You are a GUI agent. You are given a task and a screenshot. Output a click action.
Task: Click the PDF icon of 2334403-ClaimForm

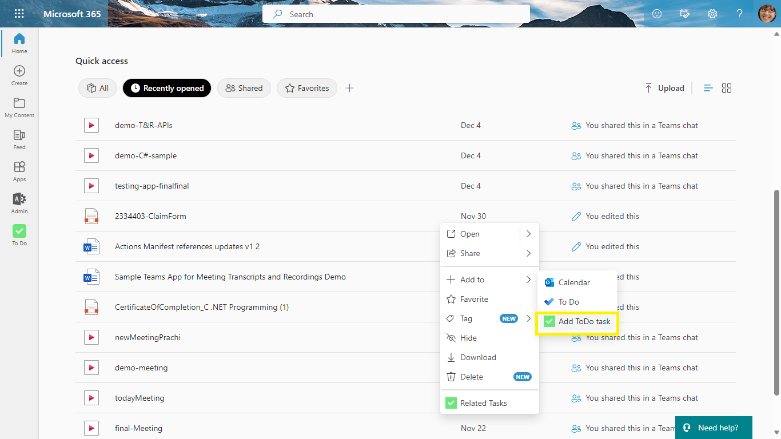91,216
